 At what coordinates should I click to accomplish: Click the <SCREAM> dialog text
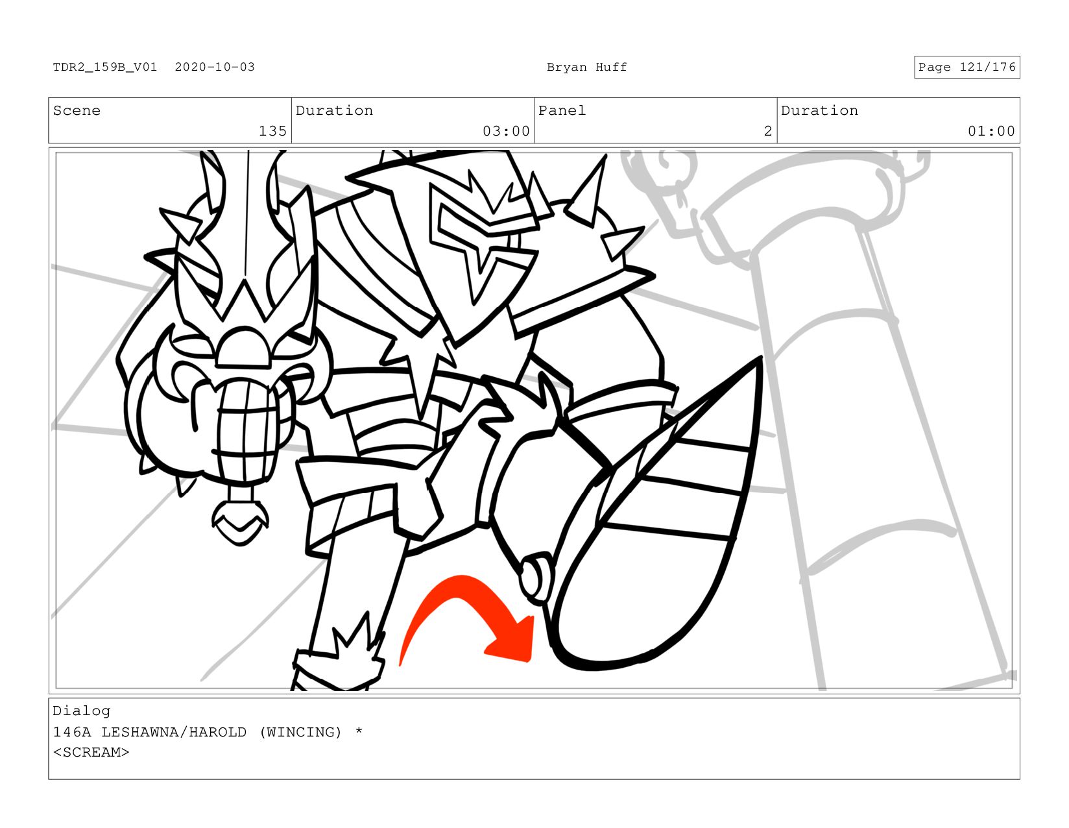click(x=91, y=752)
